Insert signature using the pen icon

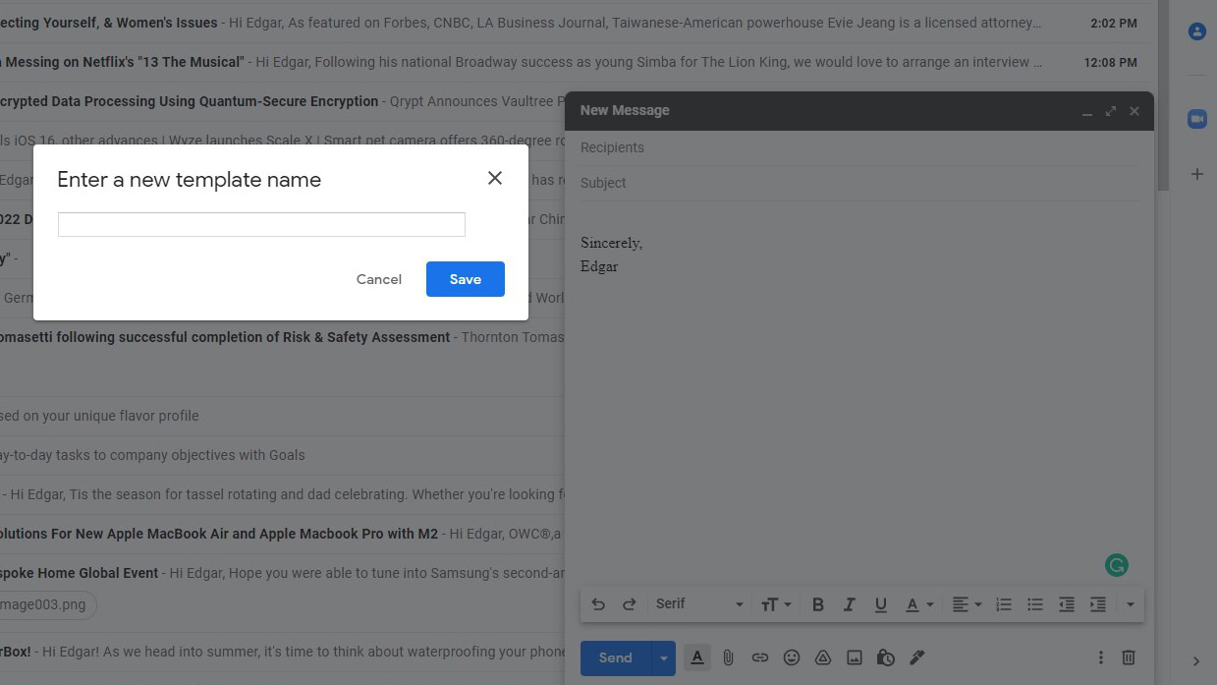tap(916, 657)
